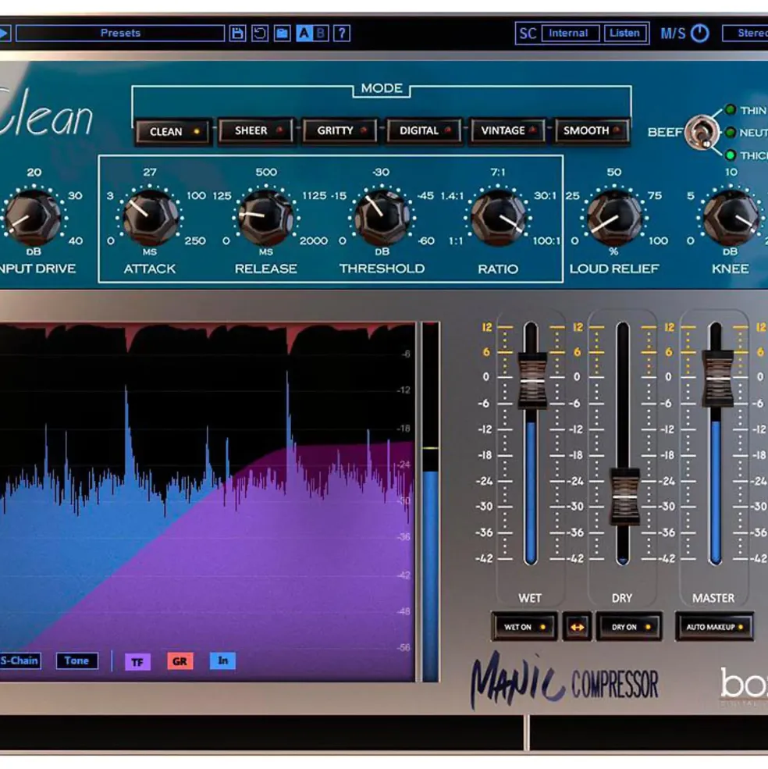Click the MODE label above the buttons

pos(382,88)
